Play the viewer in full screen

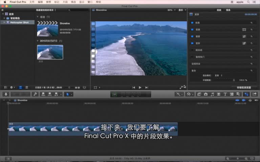pos(181,88)
